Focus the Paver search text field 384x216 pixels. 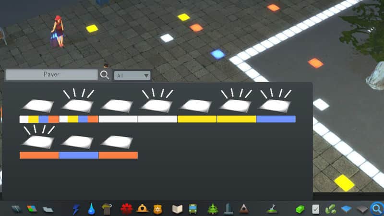tap(51, 75)
